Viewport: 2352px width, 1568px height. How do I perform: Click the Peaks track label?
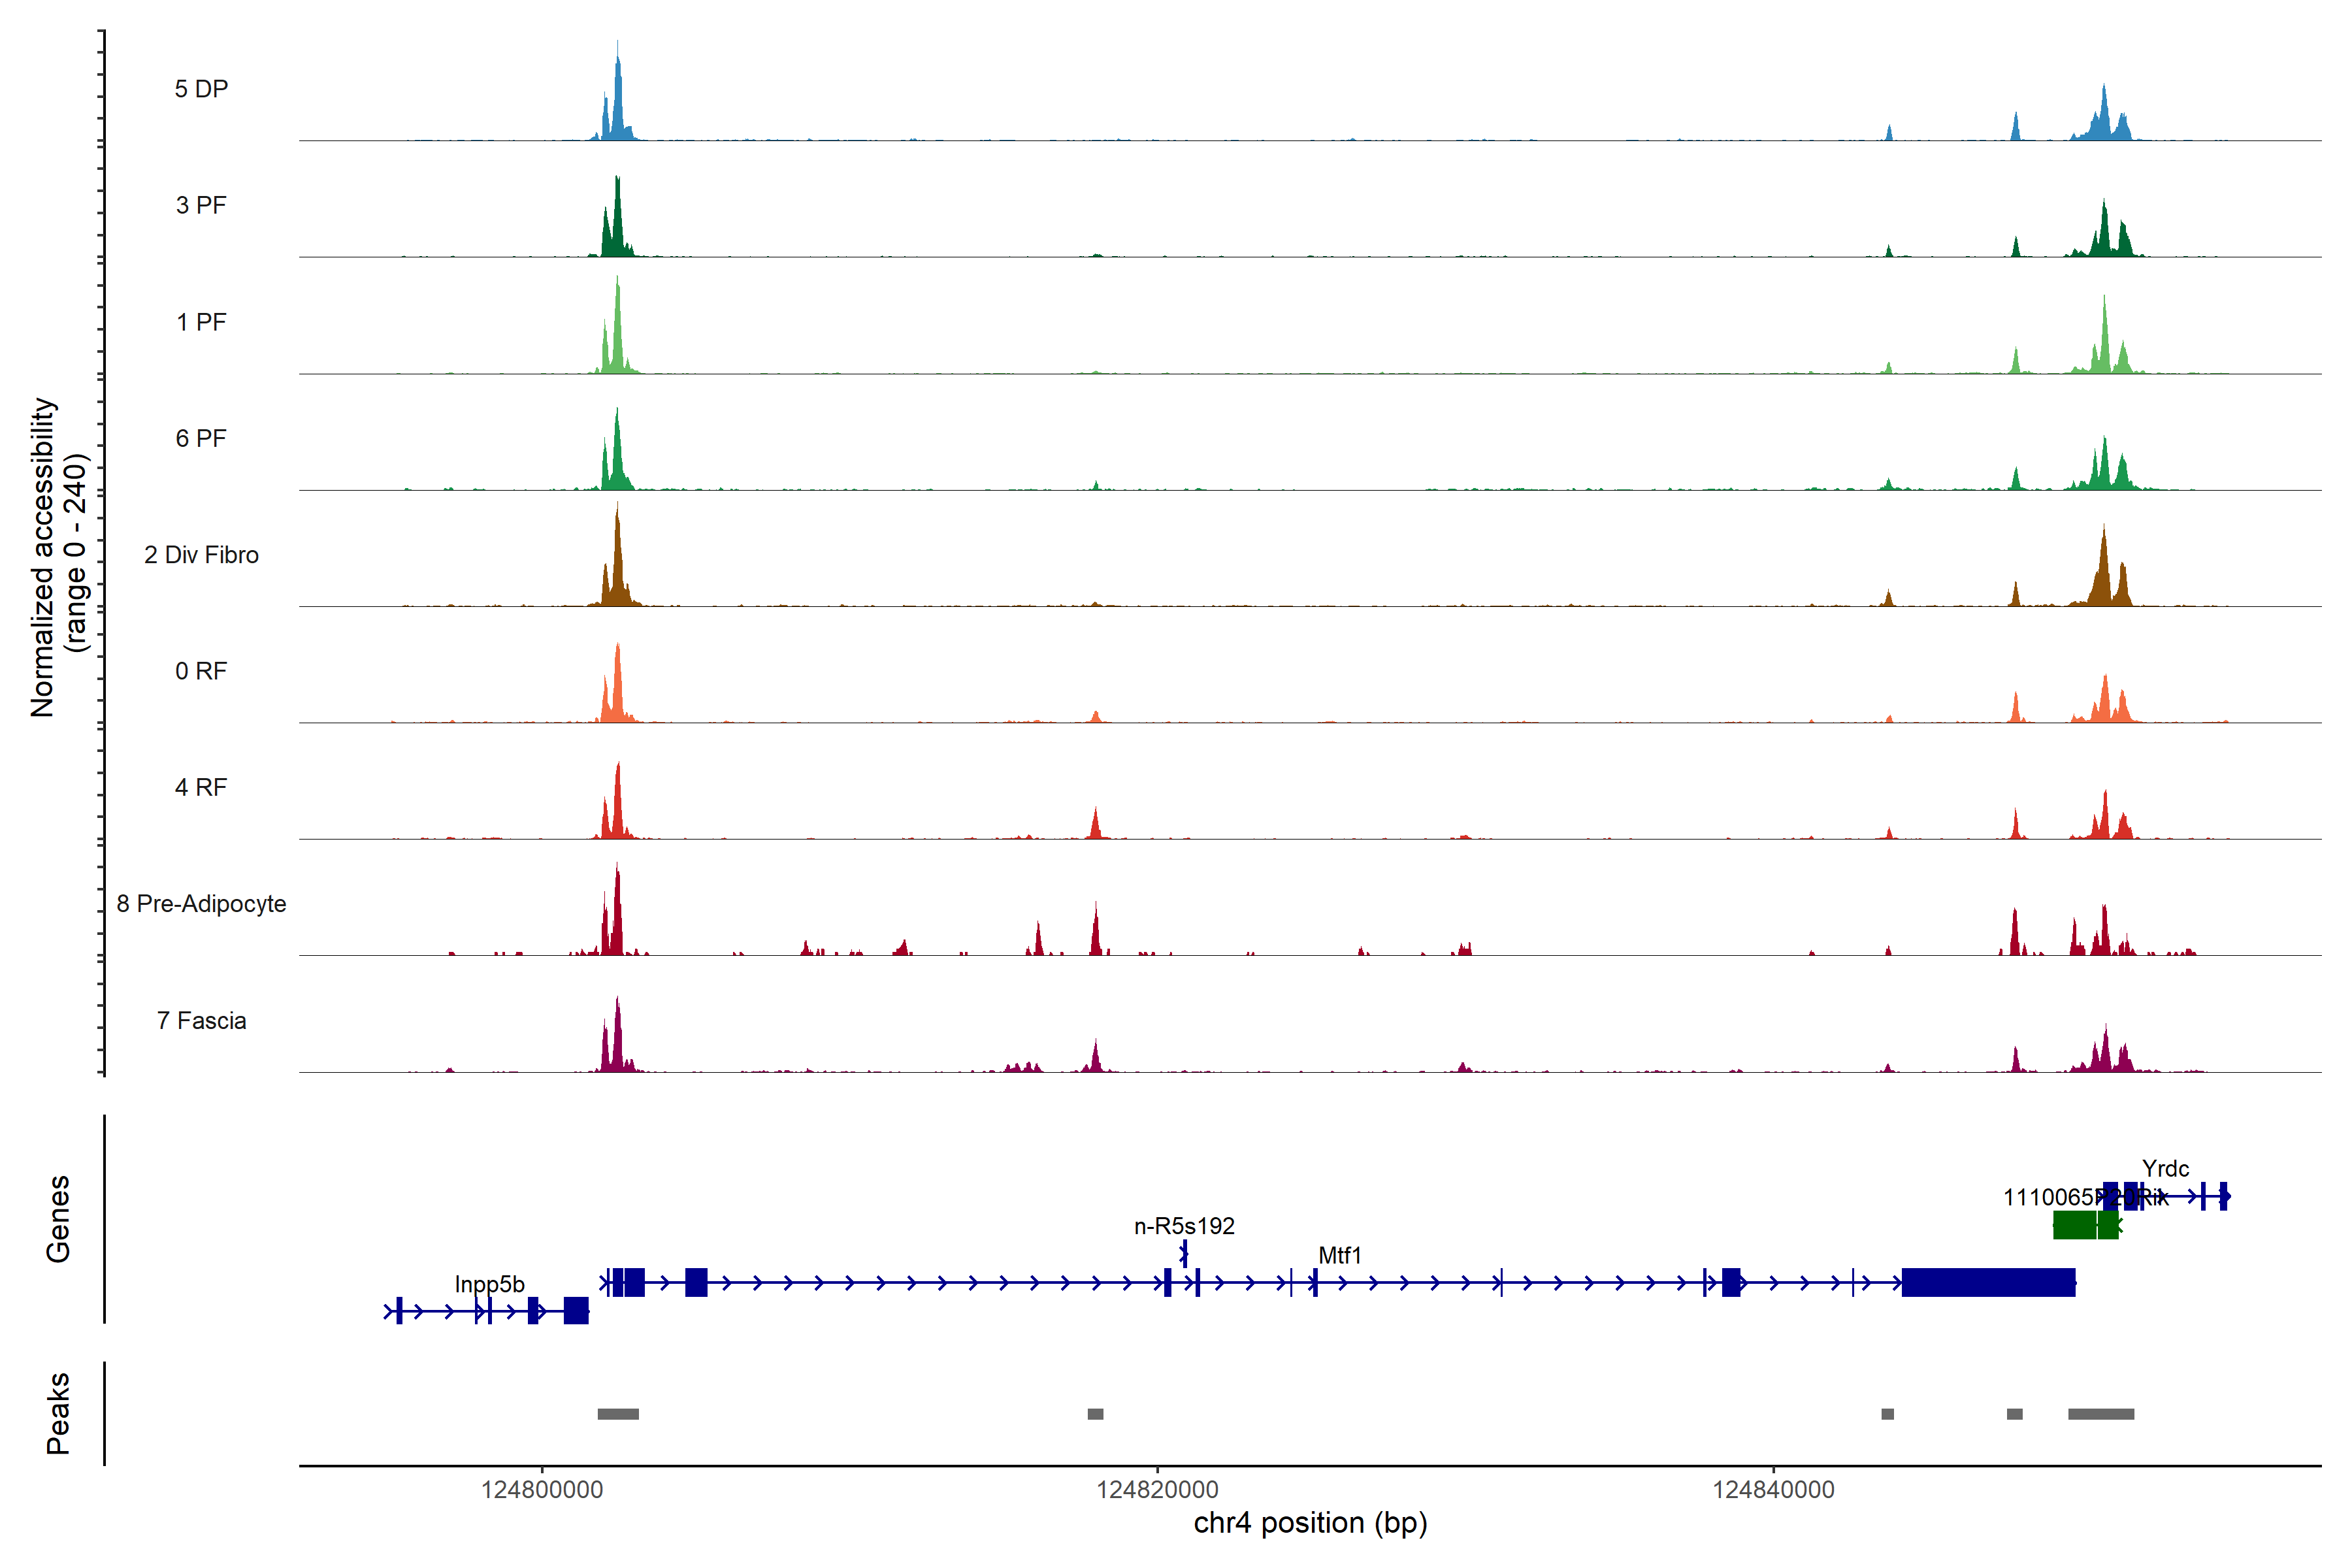pyautogui.click(x=58, y=1413)
